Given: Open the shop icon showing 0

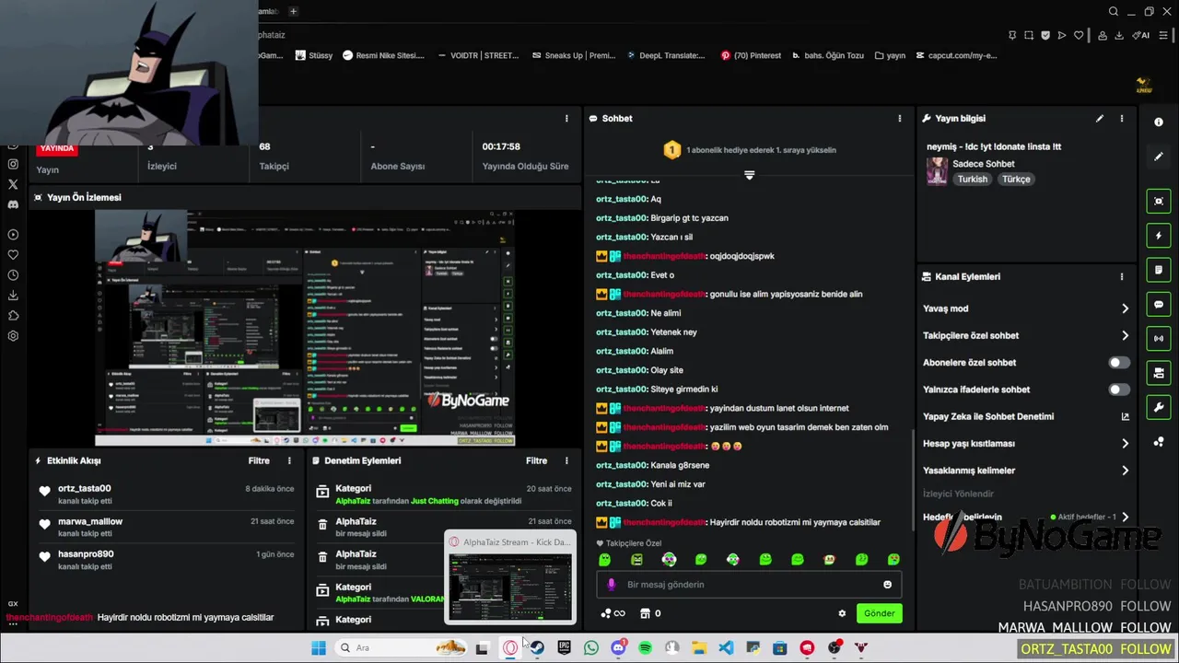Looking at the screenshot, I should tap(645, 613).
